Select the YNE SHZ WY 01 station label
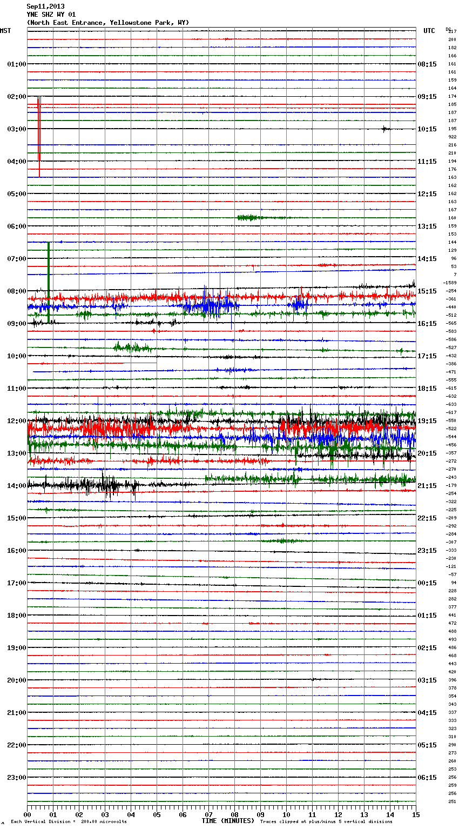 pyautogui.click(x=51, y=15)
